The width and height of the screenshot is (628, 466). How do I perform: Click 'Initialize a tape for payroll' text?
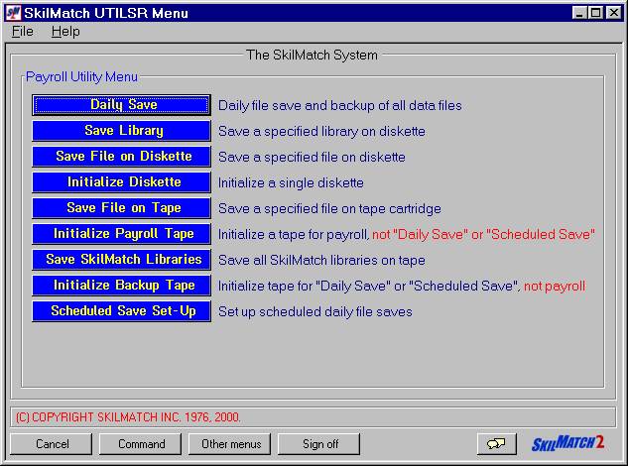tap(294, 234)
